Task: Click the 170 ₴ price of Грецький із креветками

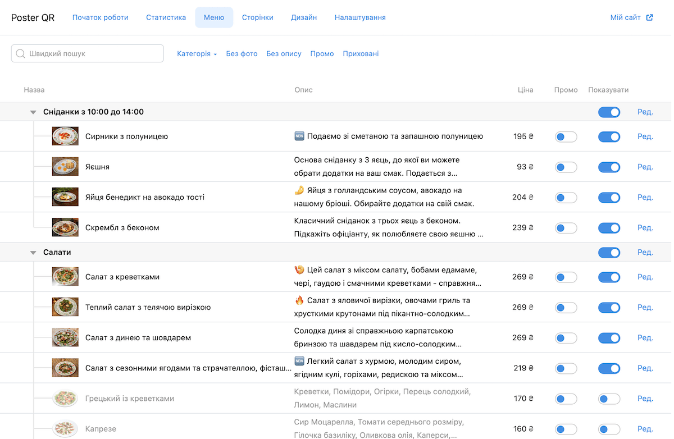Action: (x=523, y=399)
